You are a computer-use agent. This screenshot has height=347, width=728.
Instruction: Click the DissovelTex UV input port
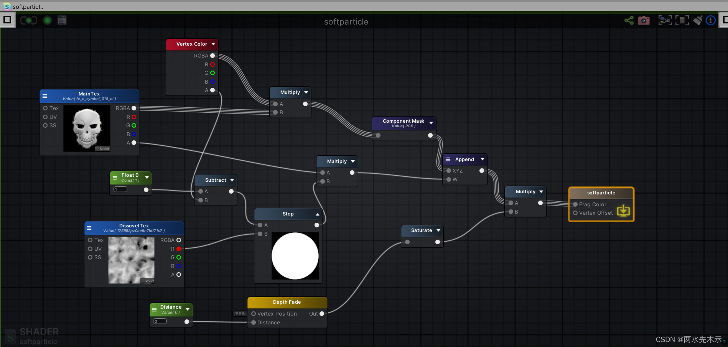tap(90, 249)
